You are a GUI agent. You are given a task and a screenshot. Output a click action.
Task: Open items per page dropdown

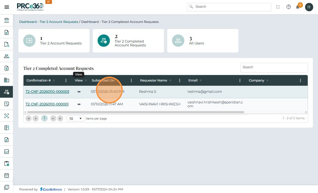coord(75,119)
